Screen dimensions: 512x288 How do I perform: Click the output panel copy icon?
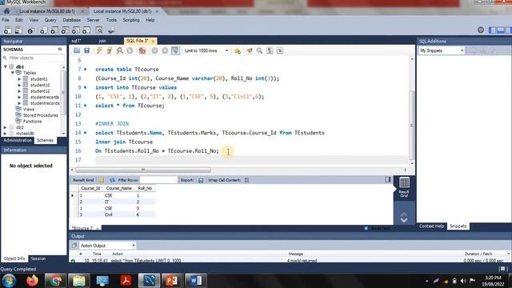(74, 246)
